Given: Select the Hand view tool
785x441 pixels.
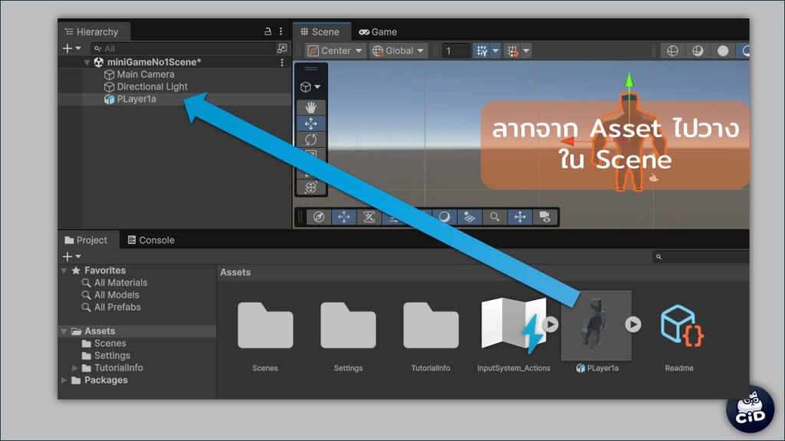Looking at the screenshot, I should (x=311, y=107).
